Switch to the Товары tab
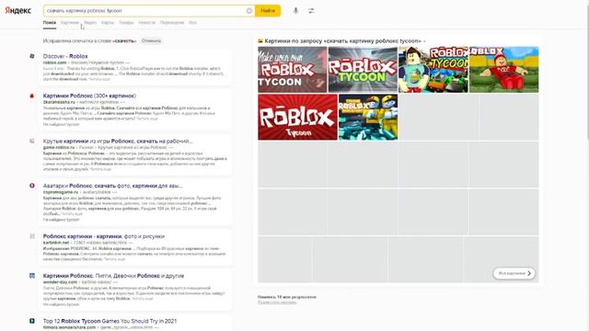Viewport: 589px width, 331px height. coord(126,22)
